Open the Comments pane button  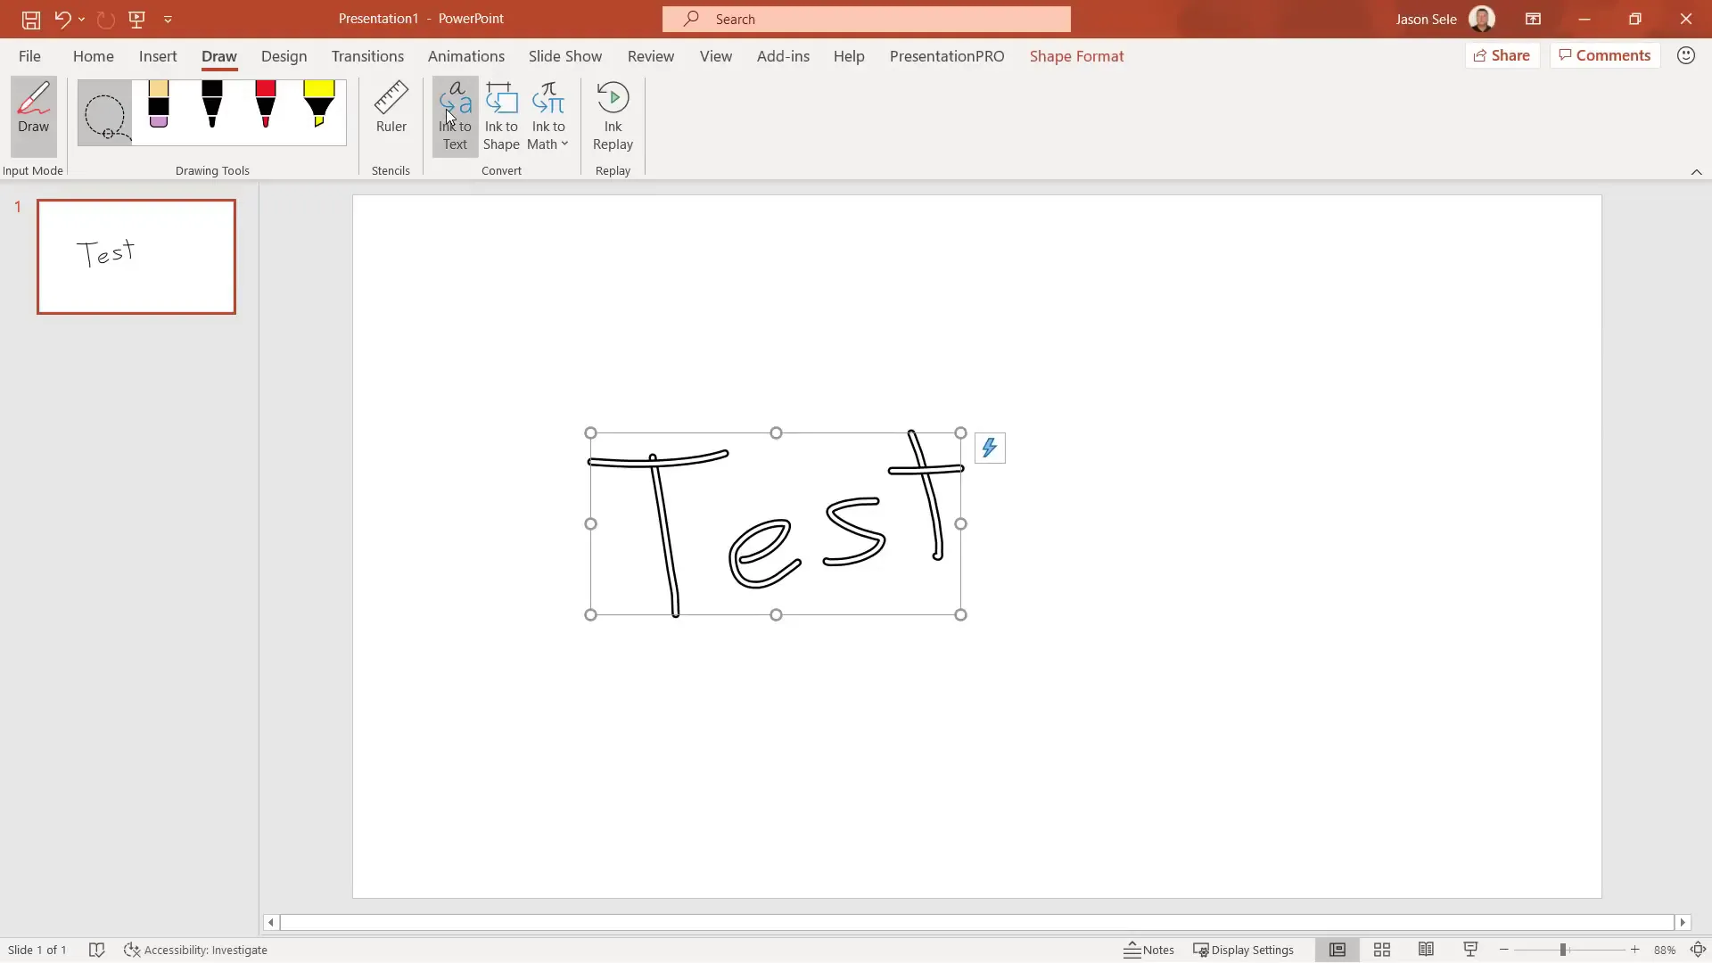(x=1604, y=55)
